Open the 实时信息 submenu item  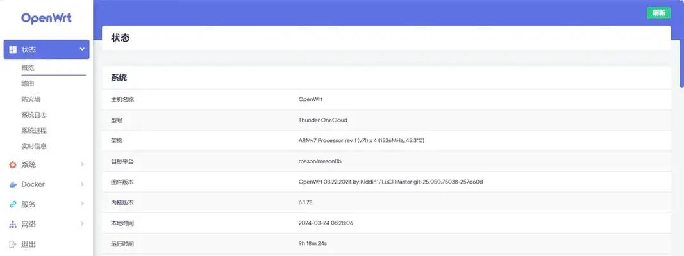[x=34, y=147]
